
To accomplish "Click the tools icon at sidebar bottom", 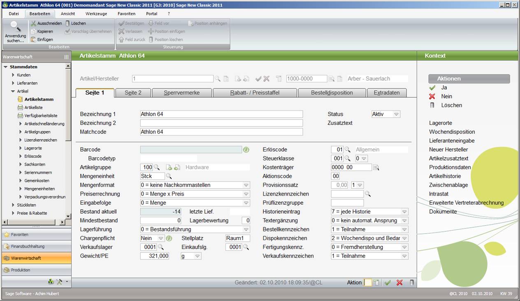I will pyautogui.click(x=59, y=282).
